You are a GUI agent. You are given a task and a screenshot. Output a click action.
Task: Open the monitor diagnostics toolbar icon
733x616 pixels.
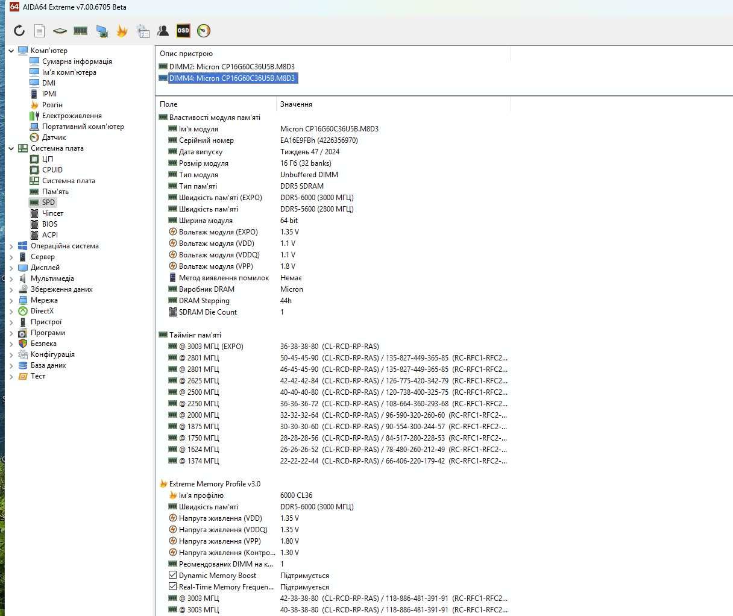101,31
